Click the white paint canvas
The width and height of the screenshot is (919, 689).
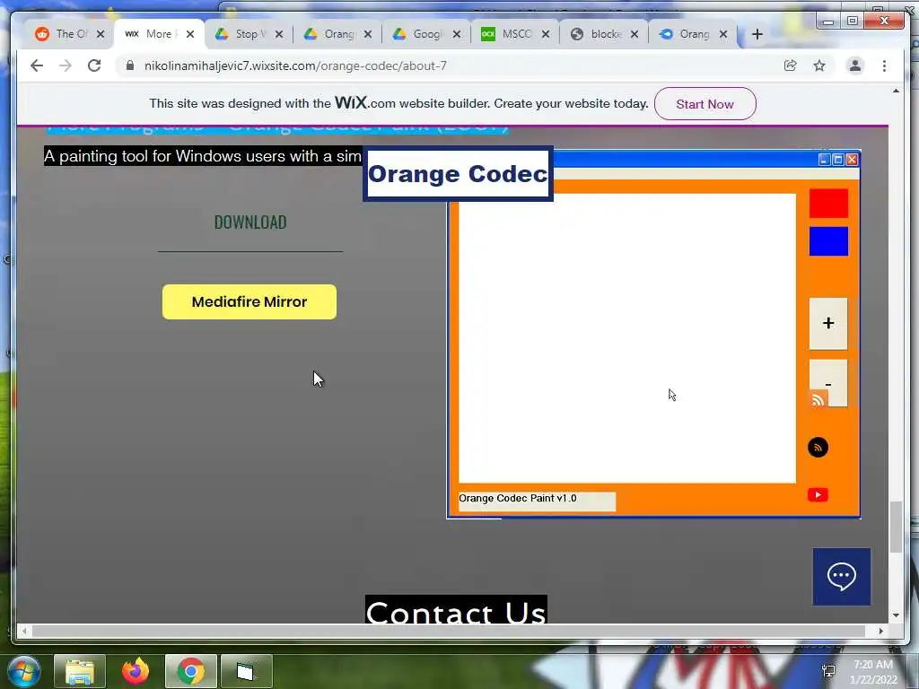pyautogui.click(x=626, y=338)
